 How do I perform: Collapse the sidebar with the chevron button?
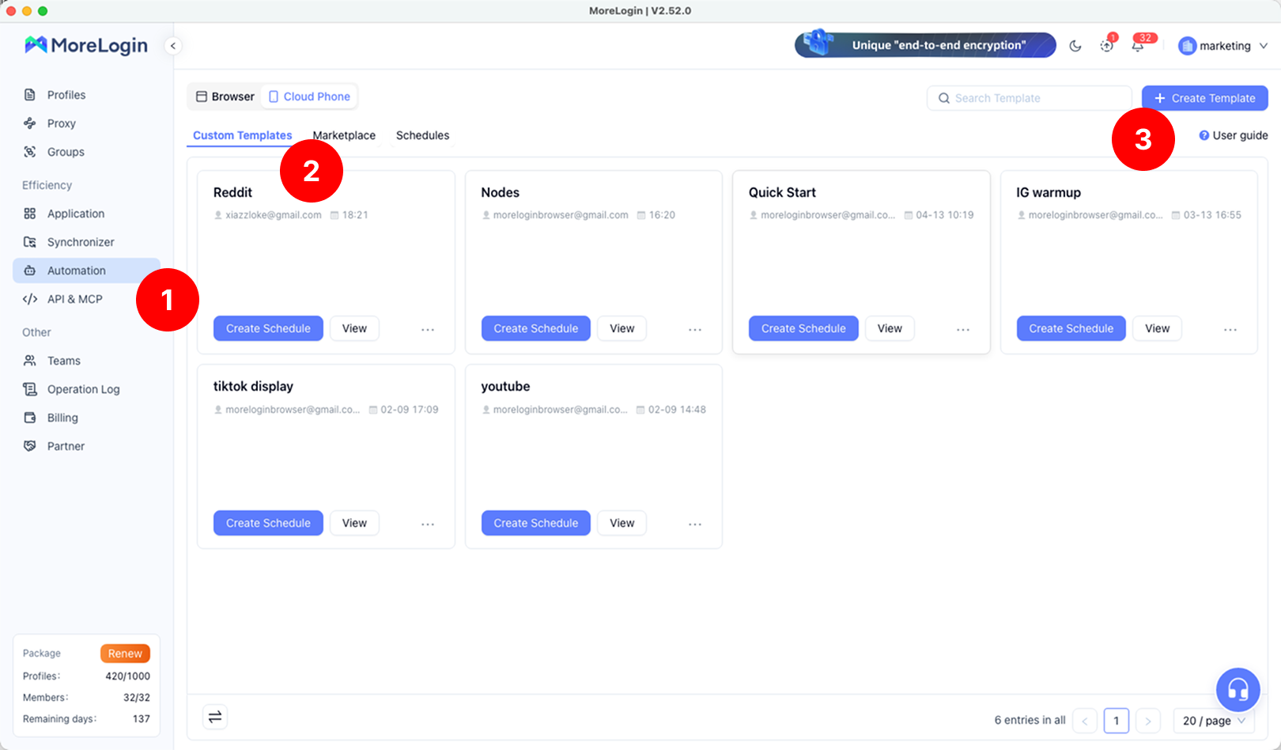[x=173, y=46]
